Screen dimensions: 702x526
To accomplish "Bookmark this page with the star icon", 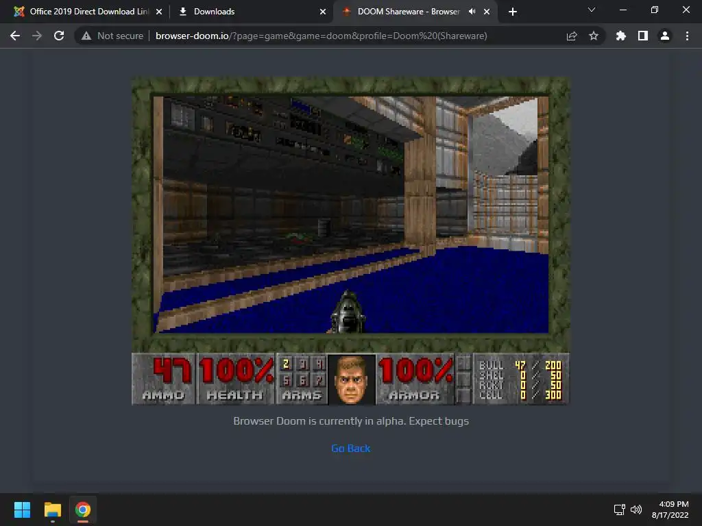I will (594, 36).
